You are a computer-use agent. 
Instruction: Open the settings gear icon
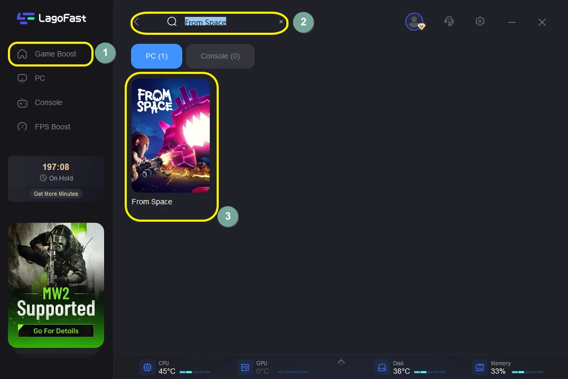[x=480, y=22]
